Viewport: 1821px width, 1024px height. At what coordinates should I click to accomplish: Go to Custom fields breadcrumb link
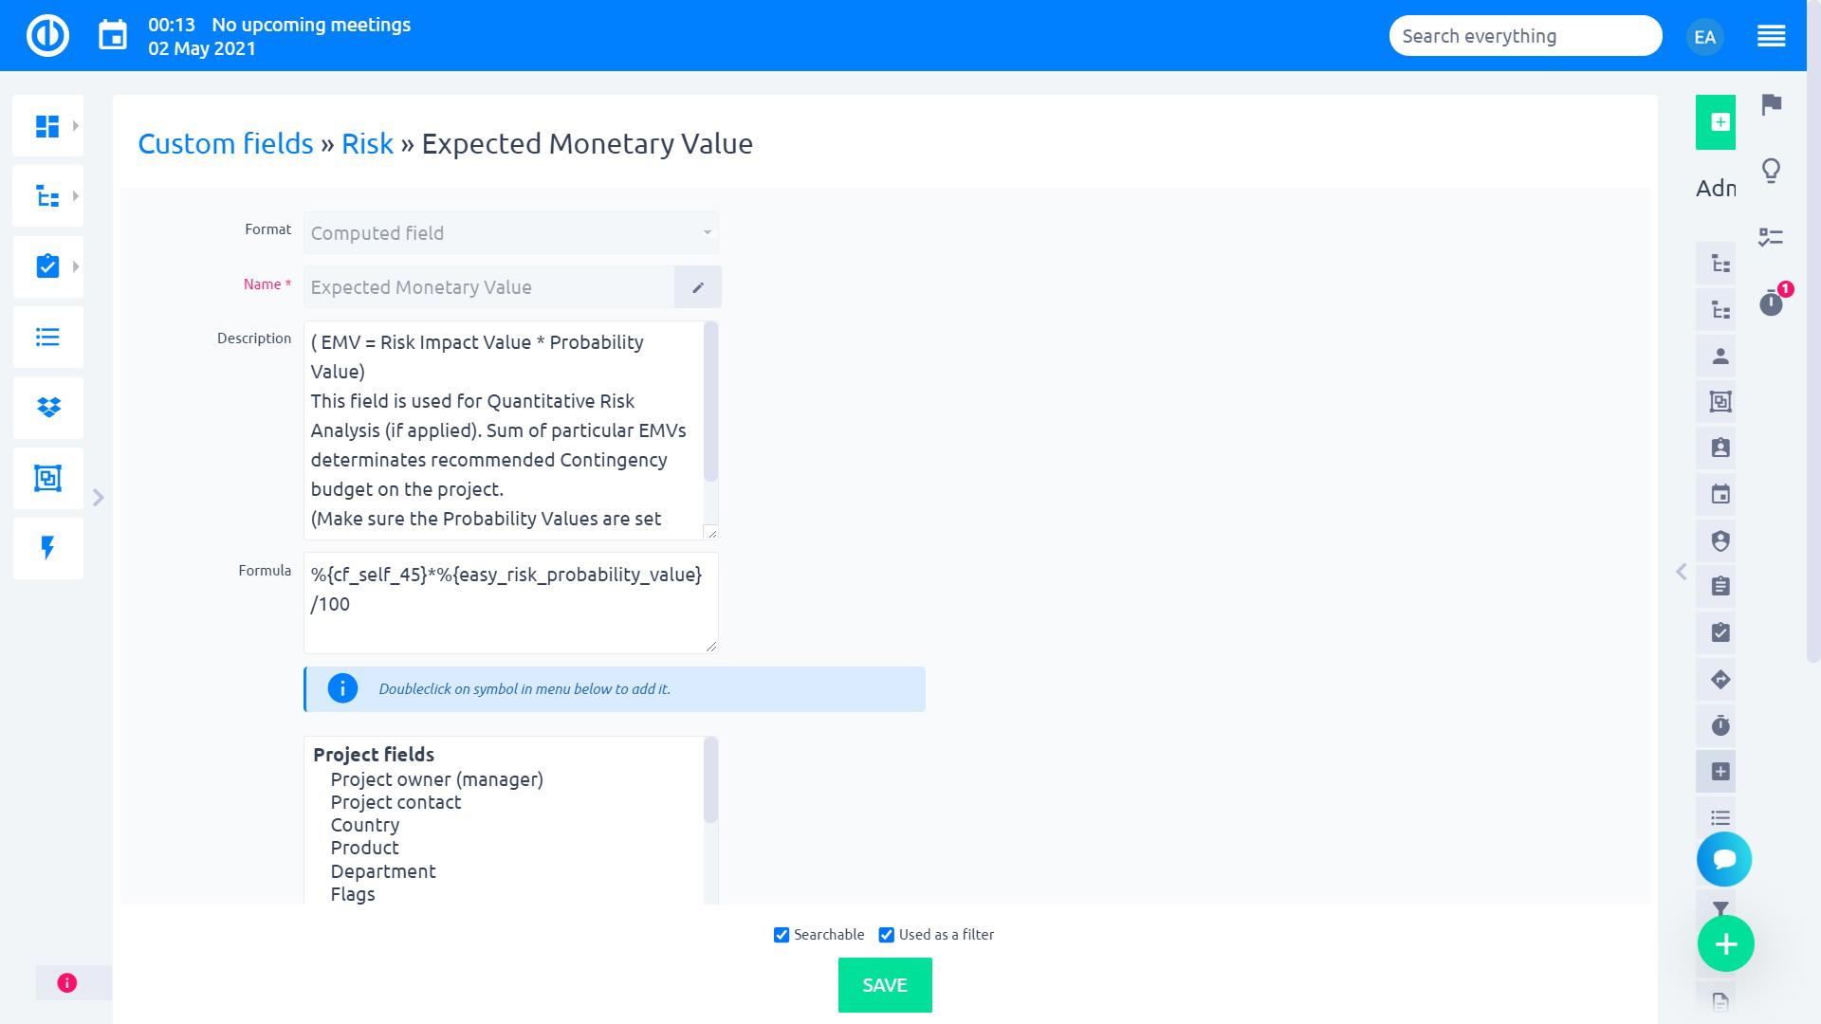click(x=226, y=144)
